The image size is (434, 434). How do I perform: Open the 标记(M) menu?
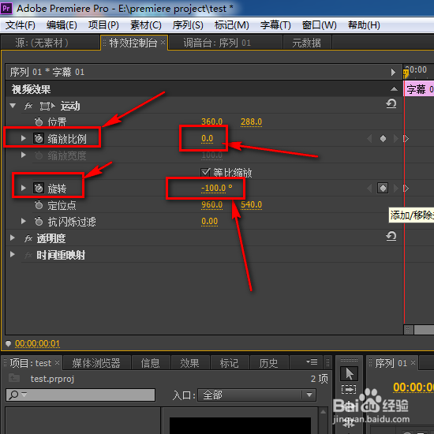[232, 25]
